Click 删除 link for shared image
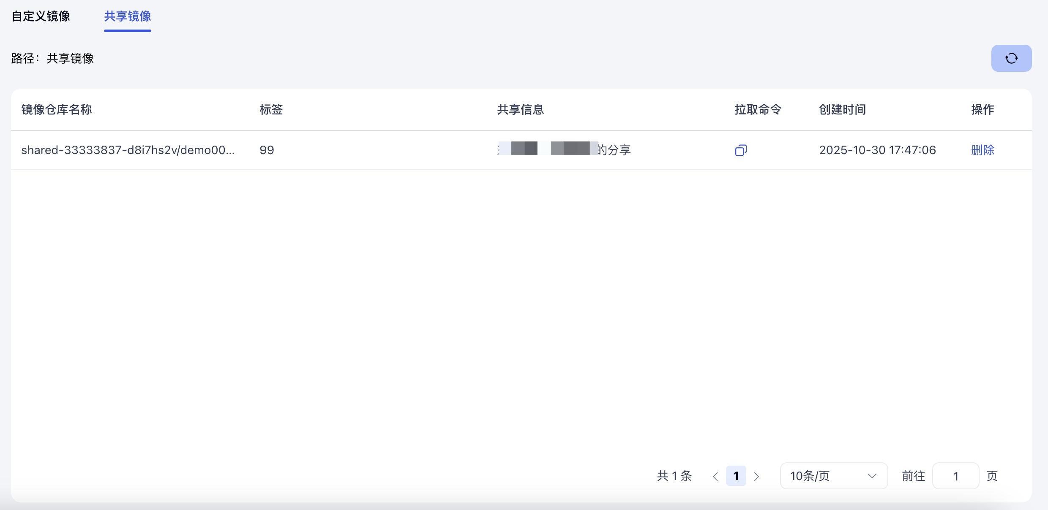Viewport: 1048px width, 510px height. (x=982, y=150)
